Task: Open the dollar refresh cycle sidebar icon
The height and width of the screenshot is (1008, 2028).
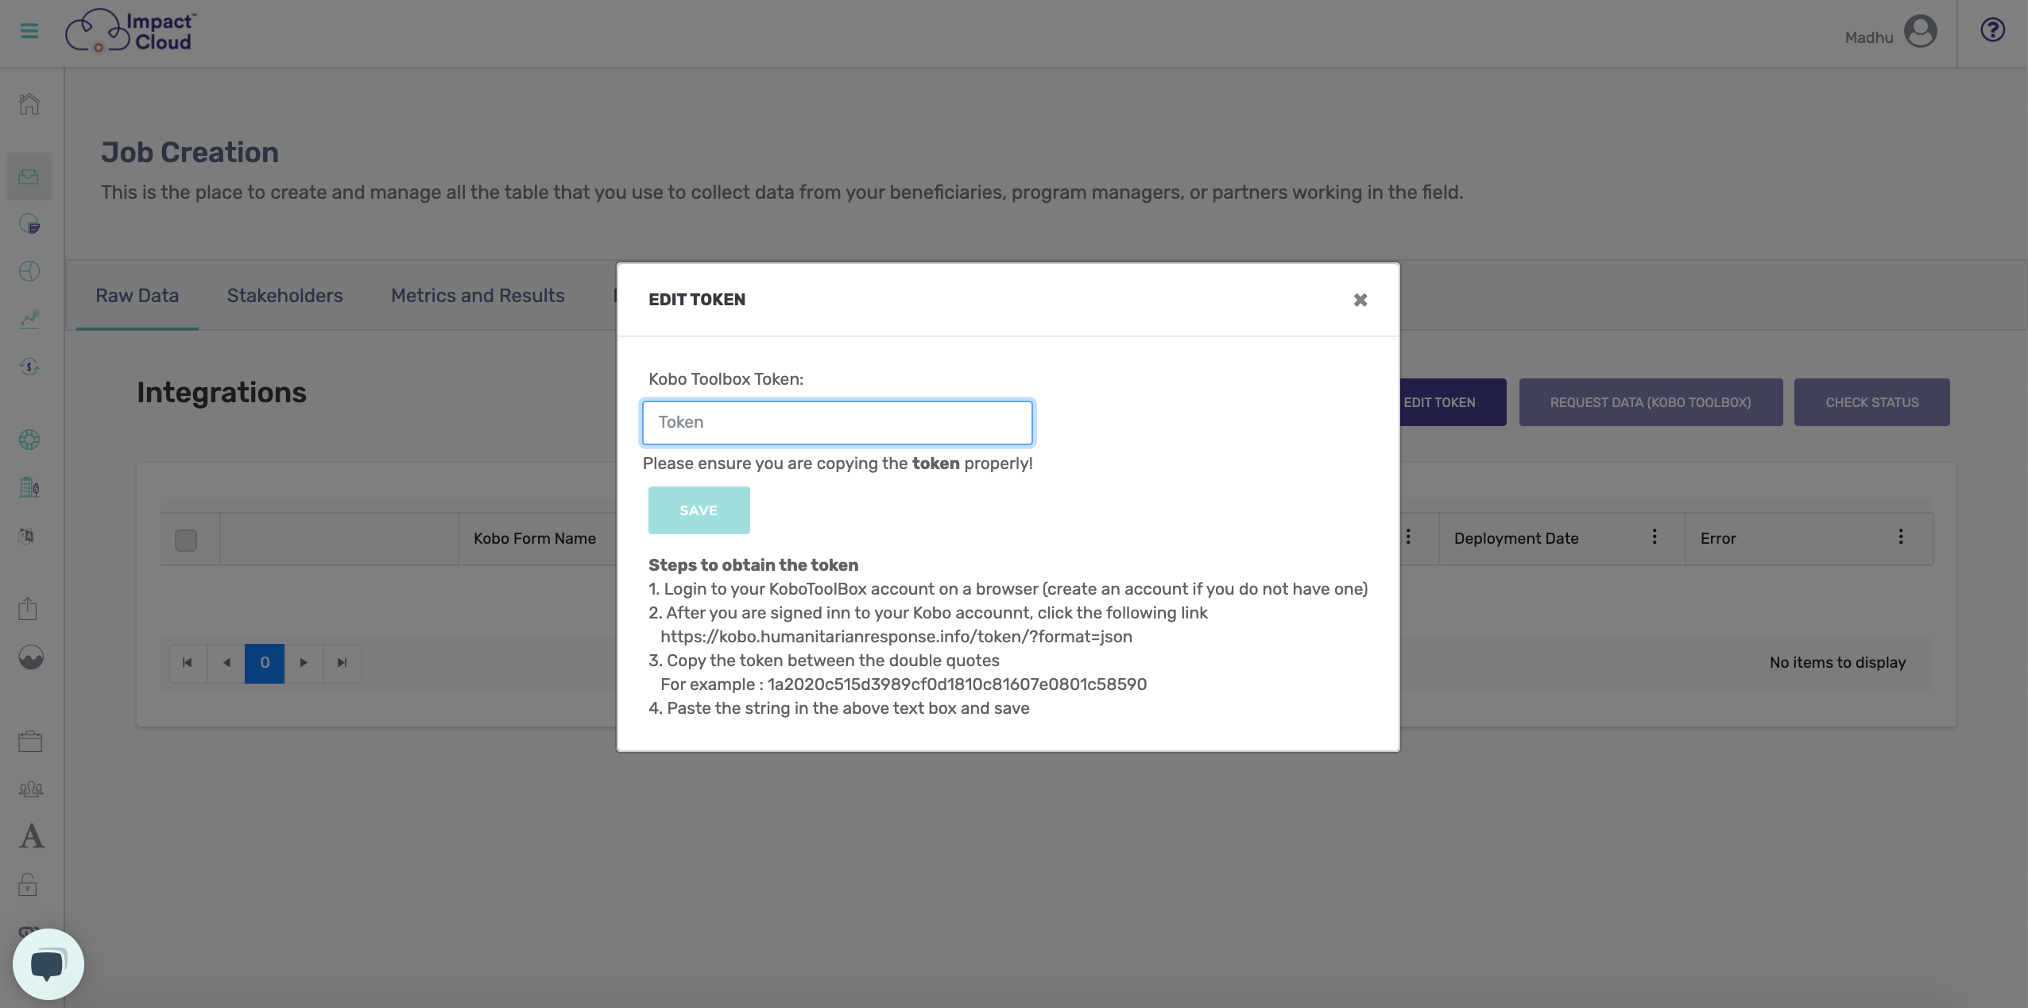Action: pyautogui.click(x=29, y=367)
